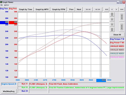Screen dimensions: 126x95
Task: Click the triple down-chevron scroll button
Action: (112, 30)
